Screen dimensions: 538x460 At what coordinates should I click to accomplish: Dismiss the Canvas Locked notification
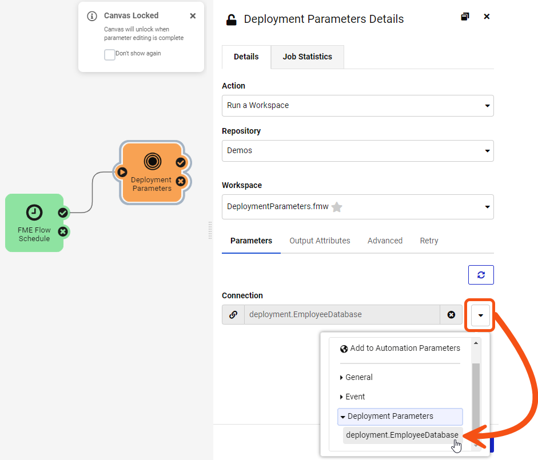[x=193, y=16]
